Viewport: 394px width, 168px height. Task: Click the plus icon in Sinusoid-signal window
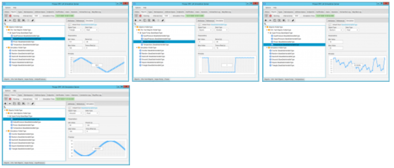tap(5, 104)
